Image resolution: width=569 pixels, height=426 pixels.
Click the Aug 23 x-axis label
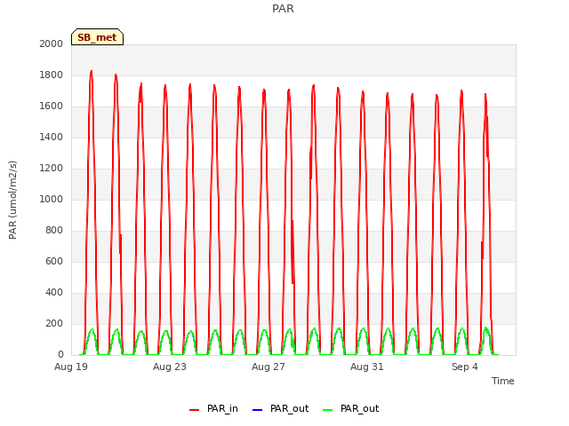click(170, 367)
